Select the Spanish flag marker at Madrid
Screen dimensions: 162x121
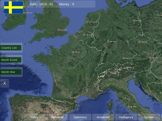coord(43,117)
